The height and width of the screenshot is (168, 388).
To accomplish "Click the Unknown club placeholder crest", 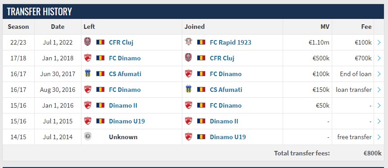I will coord(88,137).
